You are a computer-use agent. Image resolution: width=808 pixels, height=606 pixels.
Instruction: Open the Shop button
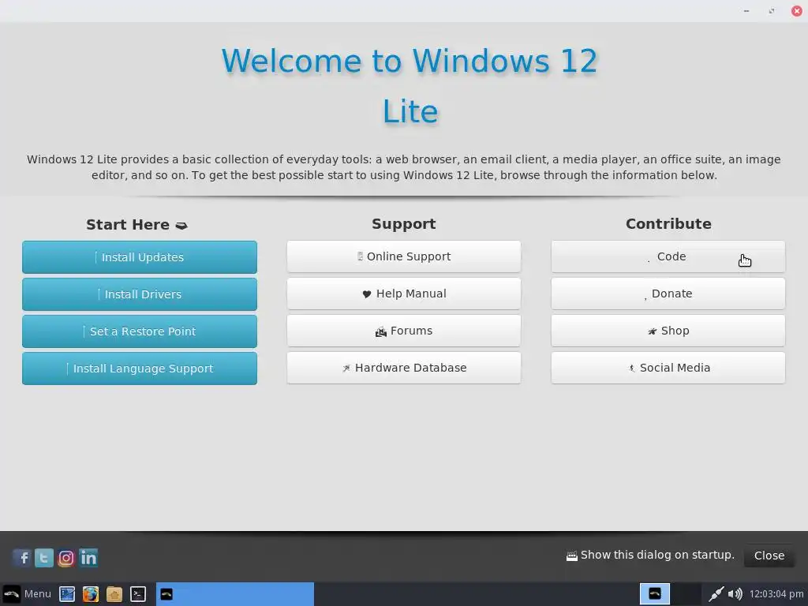click(668, 331)
